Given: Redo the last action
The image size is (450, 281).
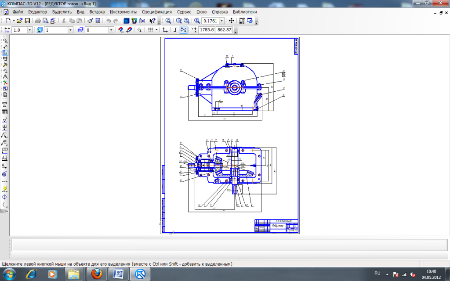Looking at the screenshot, I should tap(116, 21).
